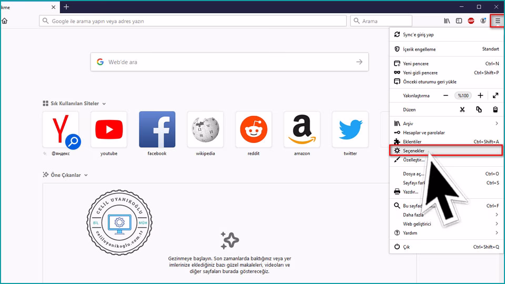Close the current browser tab
The image size is (505, 284).
[54, 7]
